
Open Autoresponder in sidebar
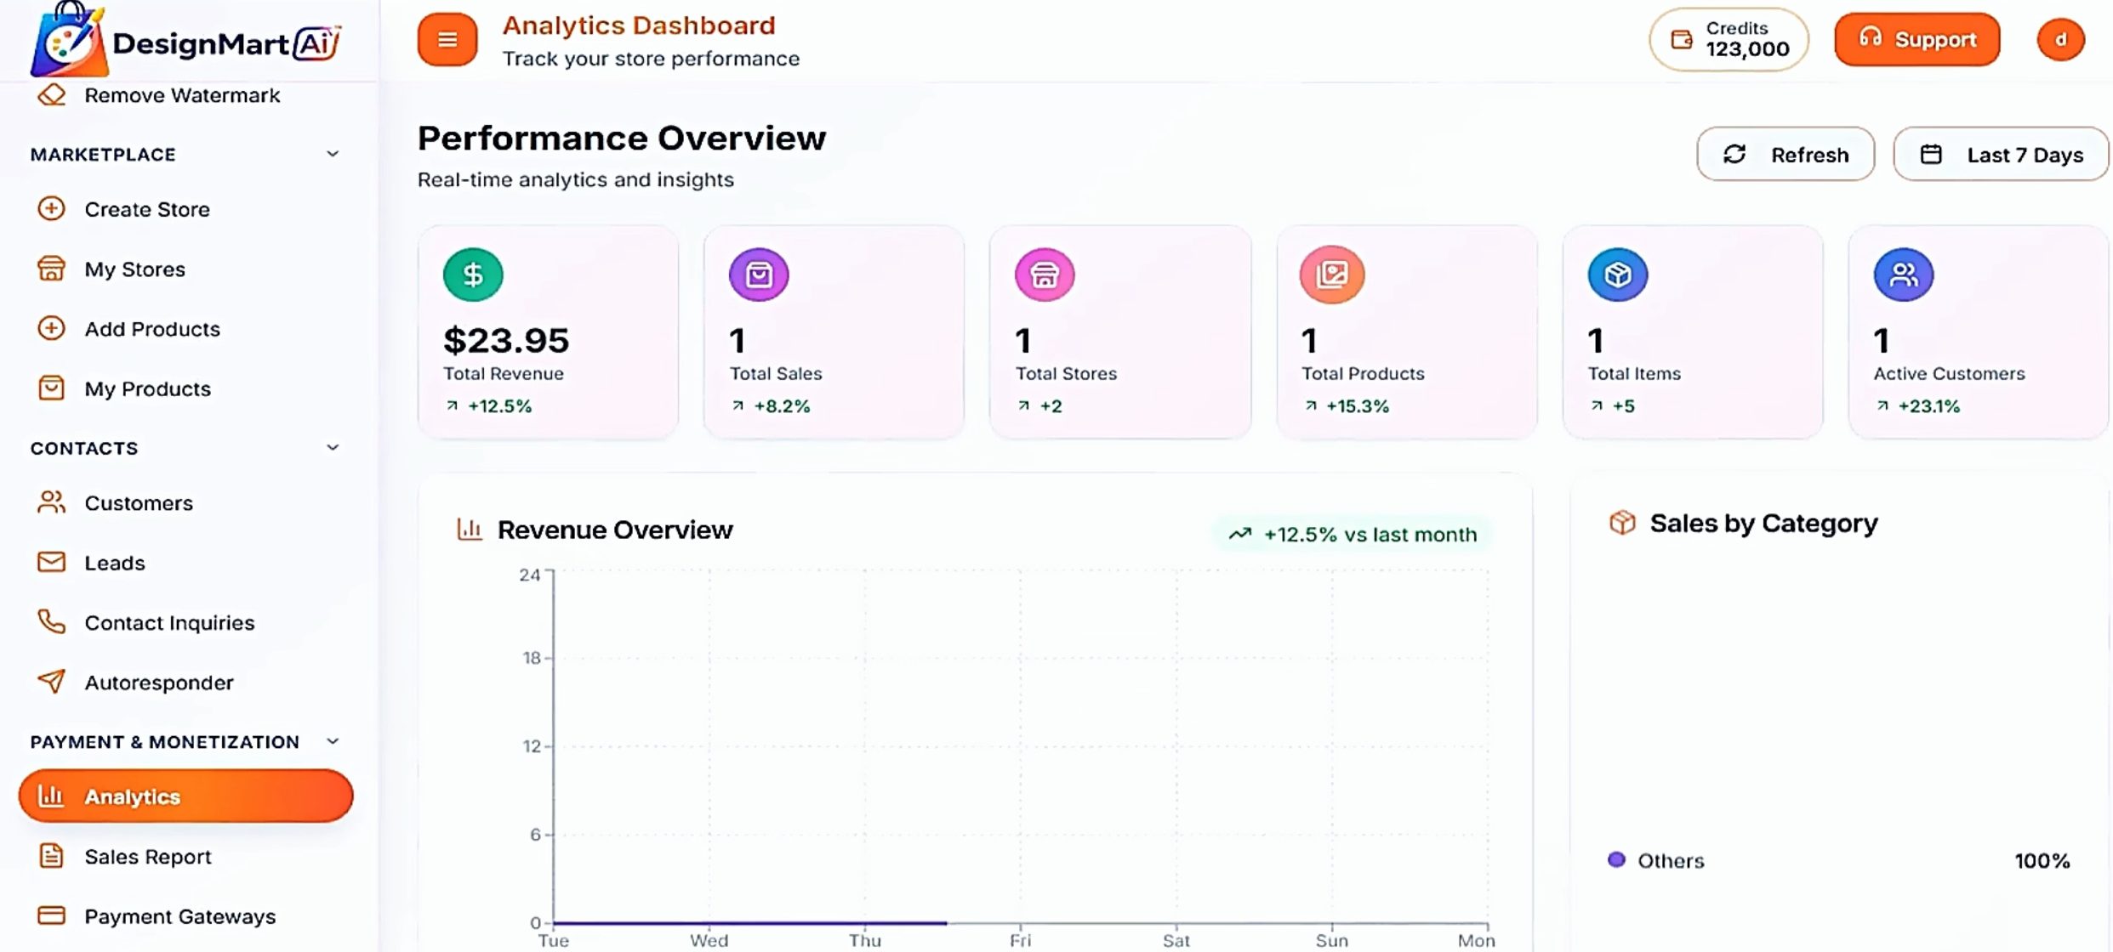(158, 683)
